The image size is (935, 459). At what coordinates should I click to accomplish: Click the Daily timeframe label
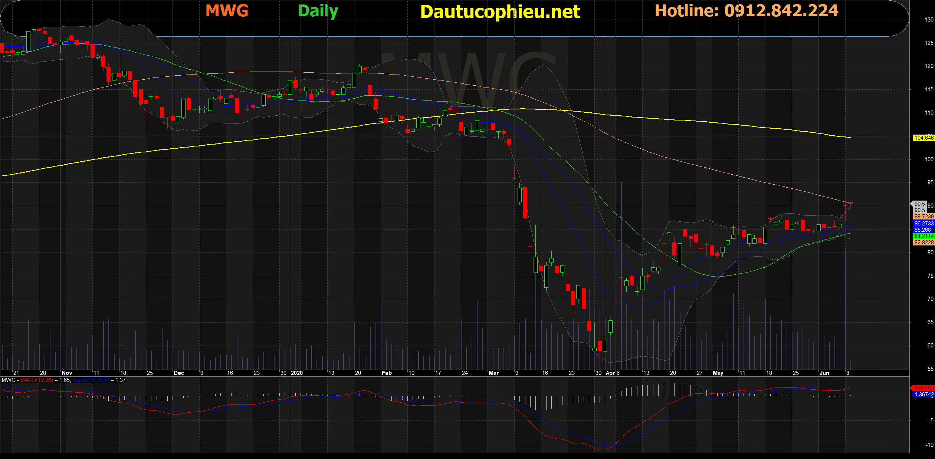(x=318, y=11)
